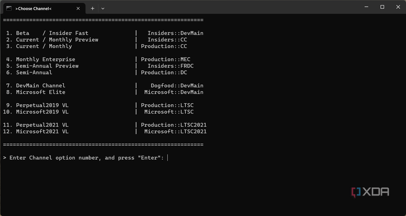Image resolution: width=406 pixels, height=216 pixels.
Task: Maximize the terminal window
Action: (382, 7)
